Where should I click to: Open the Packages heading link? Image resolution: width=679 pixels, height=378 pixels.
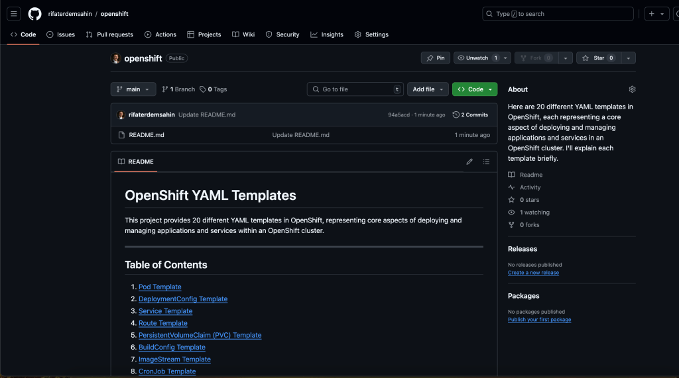coord(524,297)
